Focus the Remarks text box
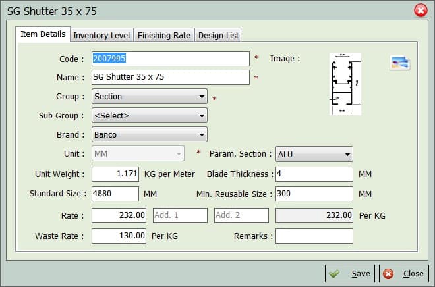 tap(314, 236)
